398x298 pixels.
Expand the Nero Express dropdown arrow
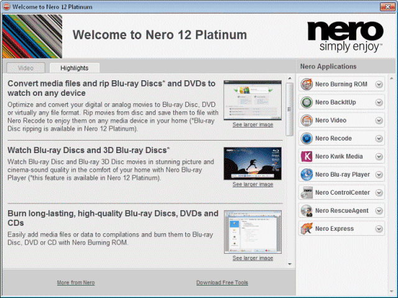379,228
